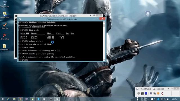The image size is (180, 101).
Task: Switch to Google Chrome in the taskbar
Action: point(21,99)
